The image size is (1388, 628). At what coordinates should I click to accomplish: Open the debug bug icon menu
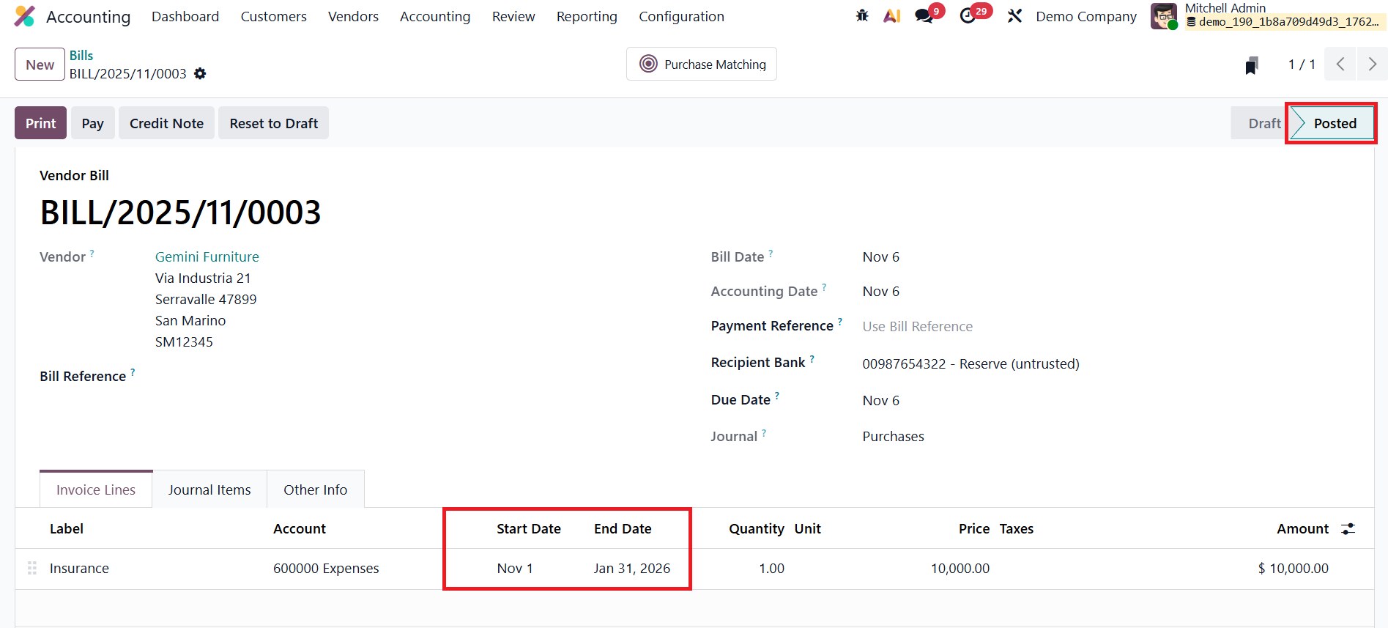tap(862, 16)
